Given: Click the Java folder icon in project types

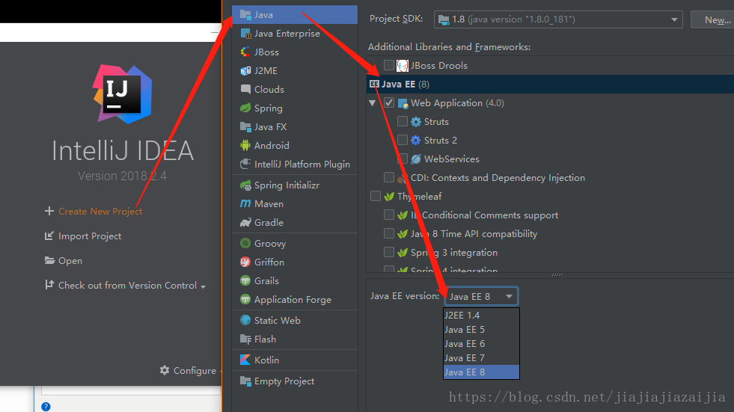Looking at the screenshot, I should click(x=245, y=14).
